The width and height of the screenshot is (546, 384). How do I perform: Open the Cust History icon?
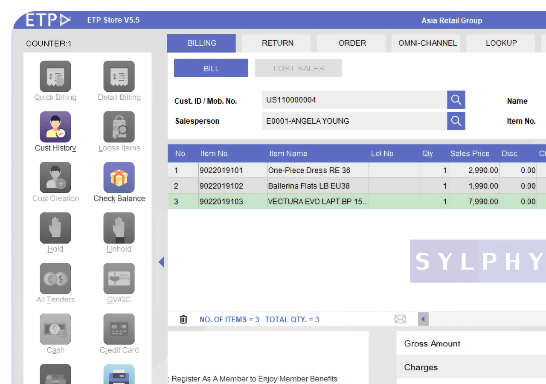(55, 127)
